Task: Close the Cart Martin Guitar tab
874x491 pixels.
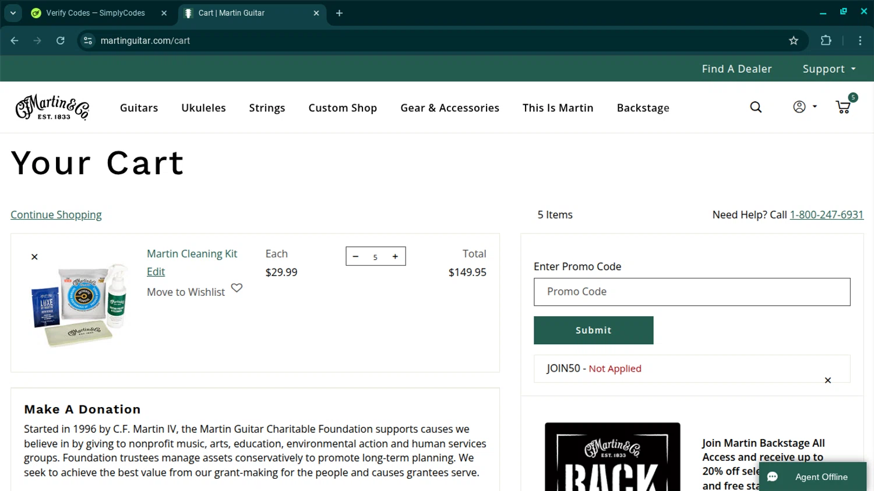Action: point(316,13)
